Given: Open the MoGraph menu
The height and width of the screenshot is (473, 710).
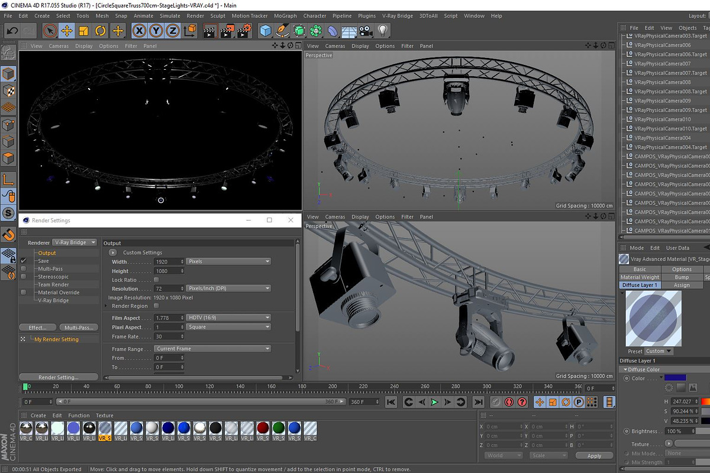Looking at the screenshot, I should 285,16.
